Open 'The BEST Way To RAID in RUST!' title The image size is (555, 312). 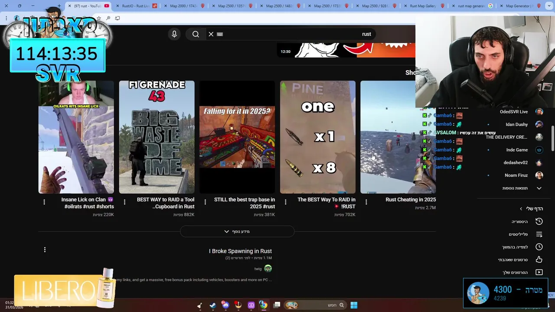point(326,203)
